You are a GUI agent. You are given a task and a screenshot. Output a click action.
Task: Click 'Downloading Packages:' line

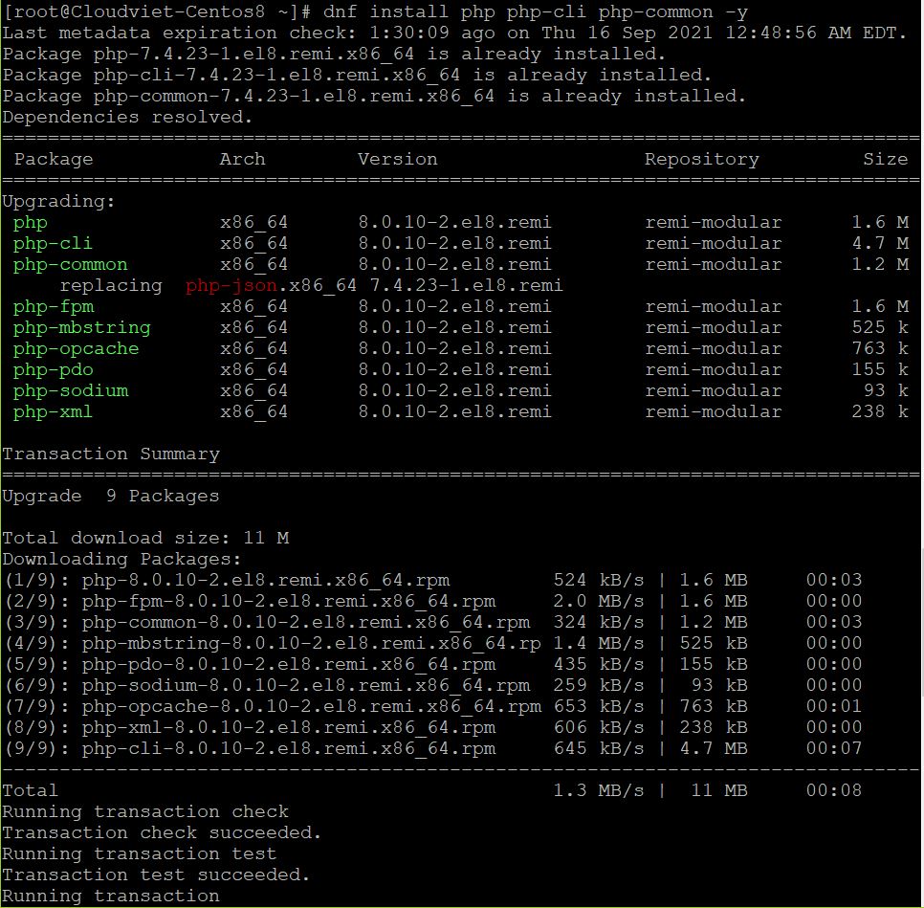click(x=122, y=560)
